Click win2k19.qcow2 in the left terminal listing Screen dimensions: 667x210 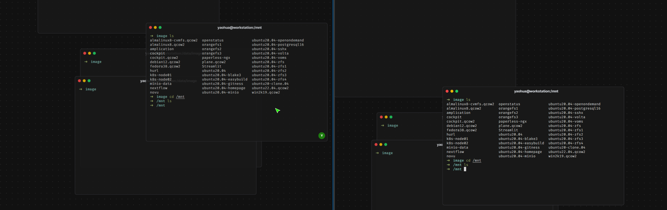click(x=266, y=92)
